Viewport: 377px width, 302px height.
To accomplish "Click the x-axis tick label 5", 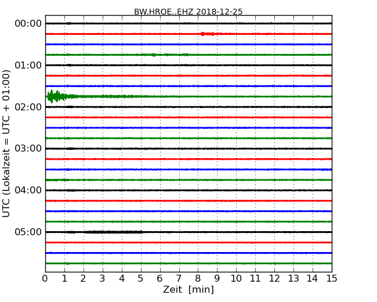I will tap(141, 279).
